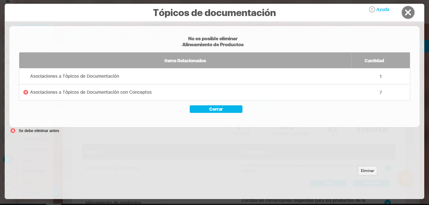This screenshot has width=429, height=205.
Task: Open the Ayuda help link
Action: click(383, 9)
